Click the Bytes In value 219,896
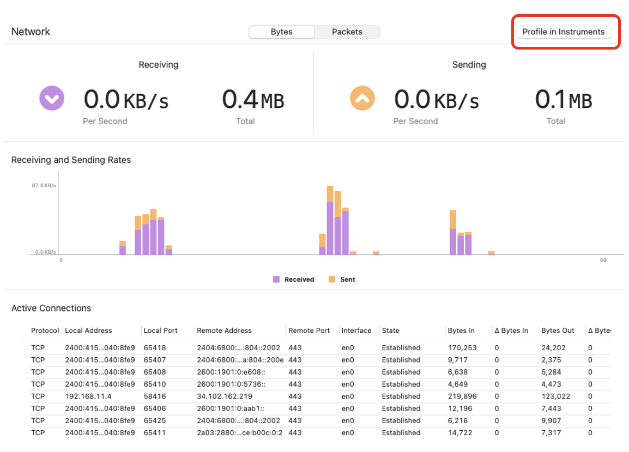Viewport: 629px width, 452px height. pos(462,396)
